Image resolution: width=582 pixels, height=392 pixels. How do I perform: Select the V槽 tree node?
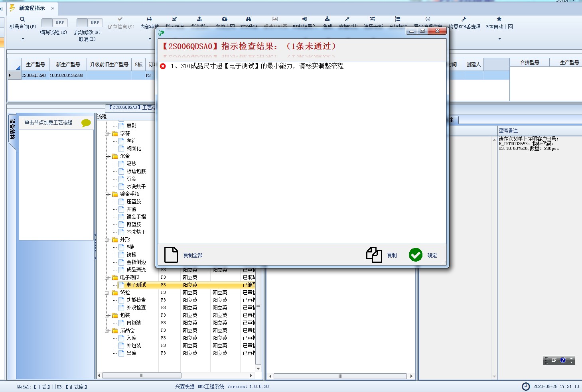click(x=130, y=247)
